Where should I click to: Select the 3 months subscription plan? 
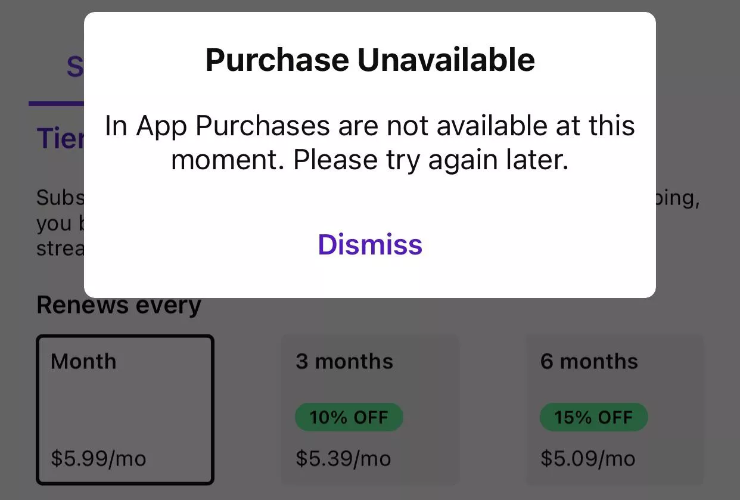tap(369, 411)
